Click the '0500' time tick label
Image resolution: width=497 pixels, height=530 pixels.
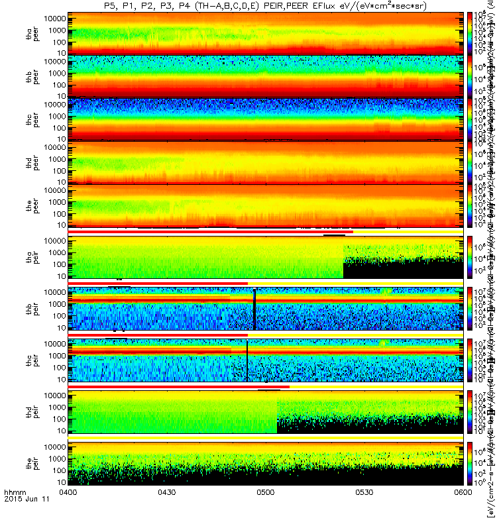point(266,492)
